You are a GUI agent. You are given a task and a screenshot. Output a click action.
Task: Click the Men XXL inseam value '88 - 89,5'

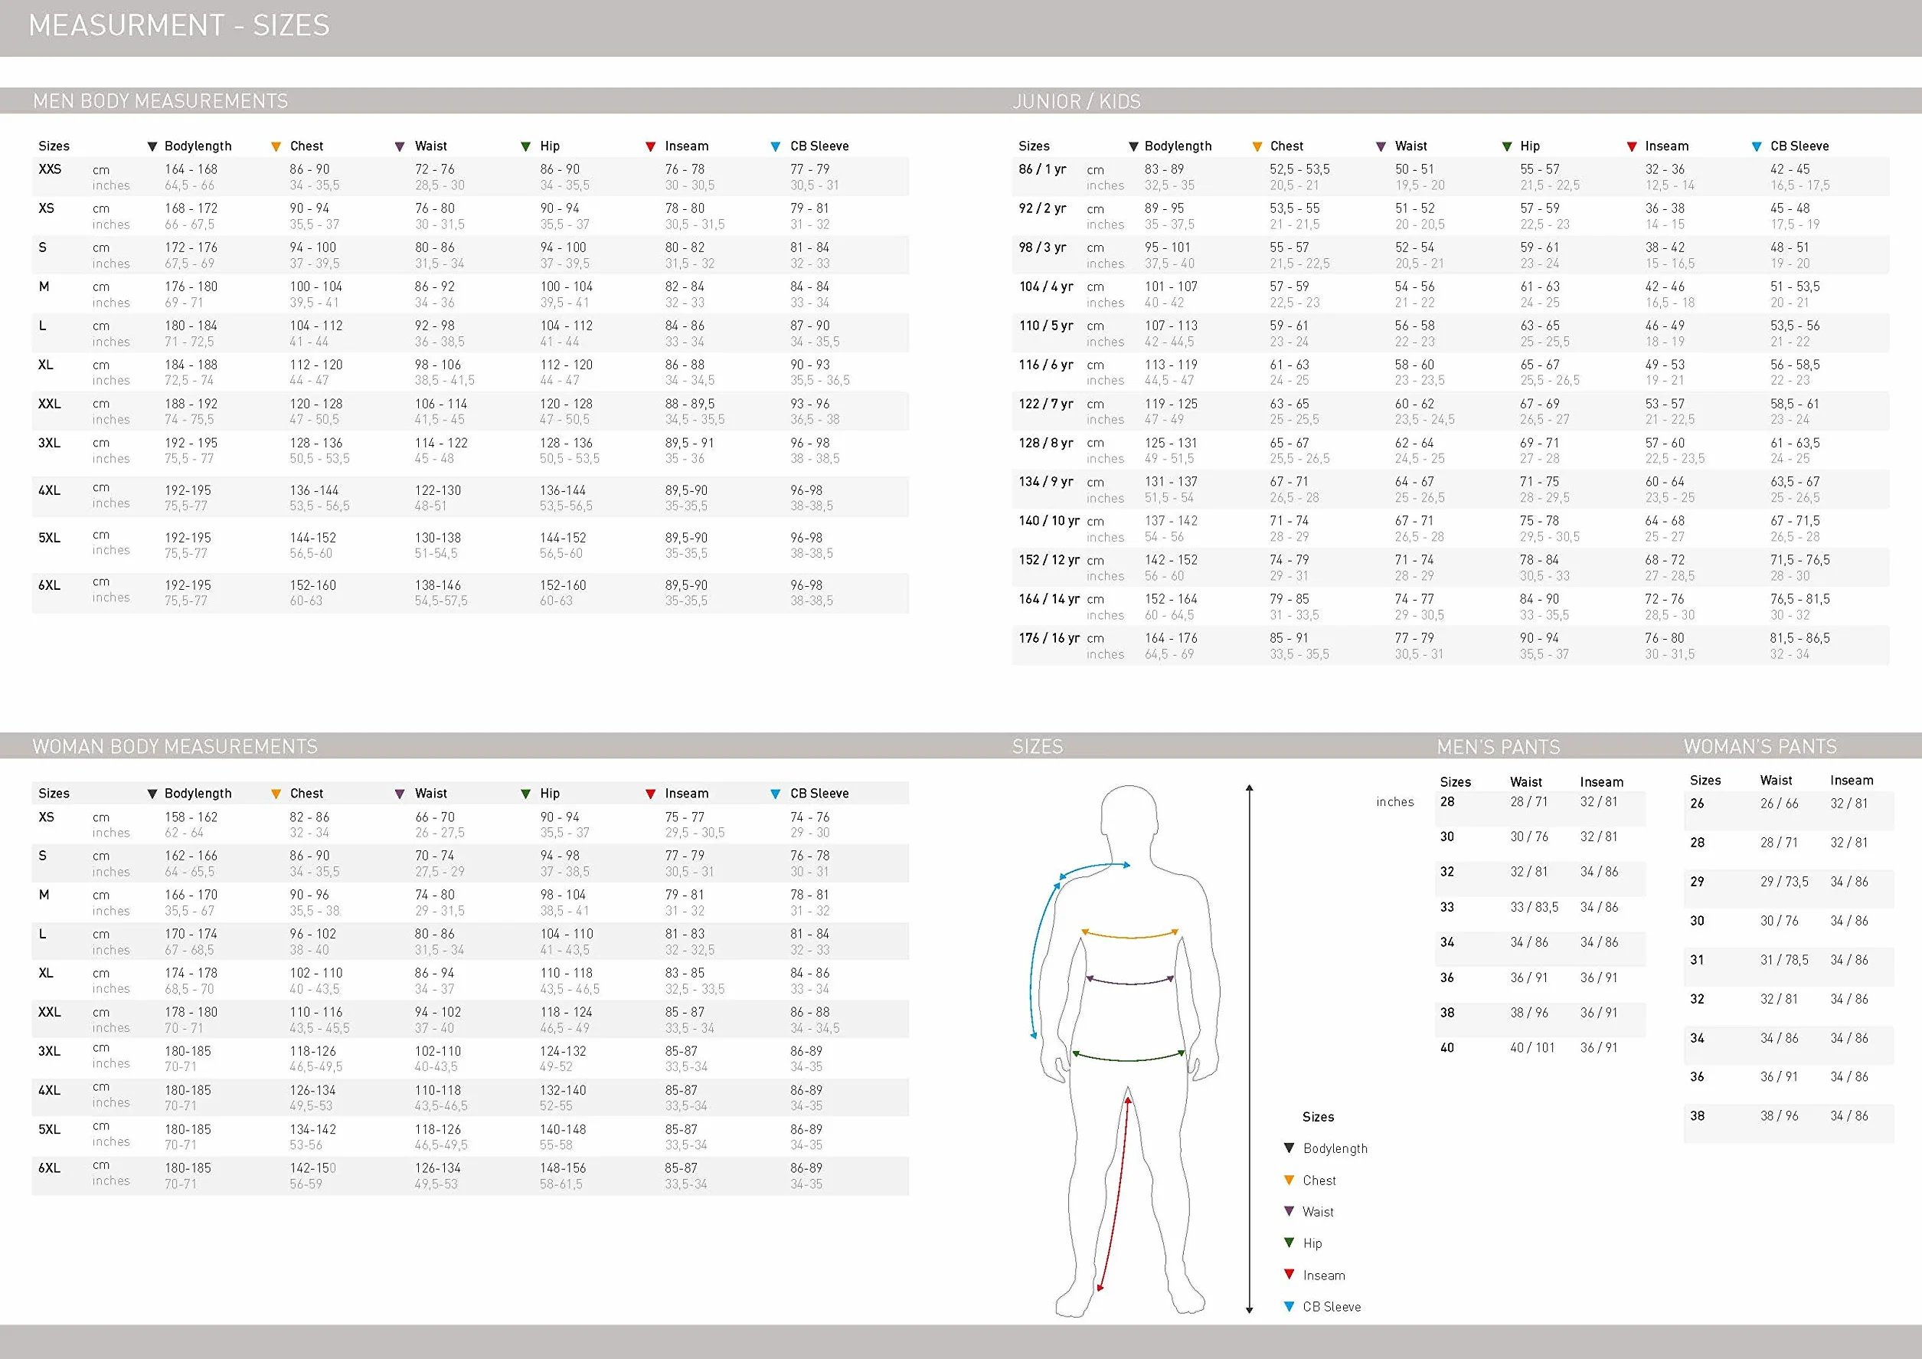[691, 404]
